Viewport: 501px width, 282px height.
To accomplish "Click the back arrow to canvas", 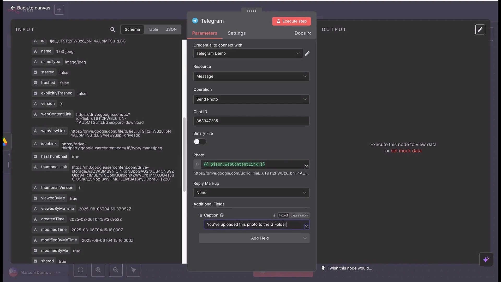I will pos(13,8).
